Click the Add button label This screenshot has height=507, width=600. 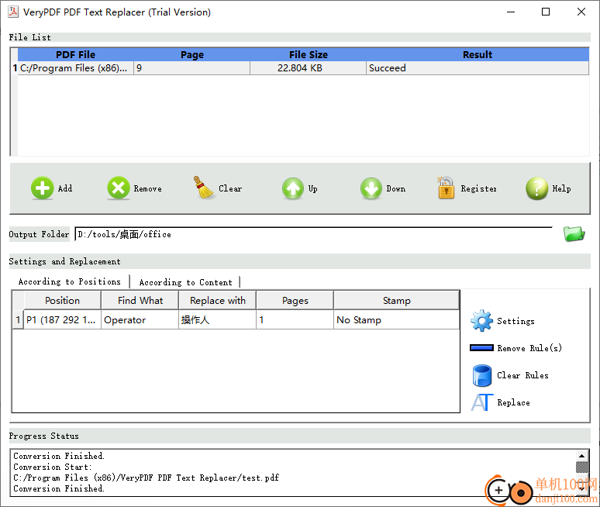pyautogui.click(x=65, y=188)
